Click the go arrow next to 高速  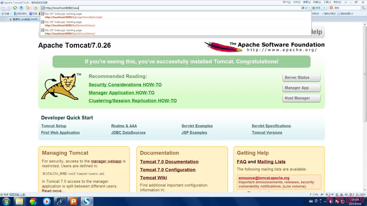pyautogui.click(x=324, y=8)
